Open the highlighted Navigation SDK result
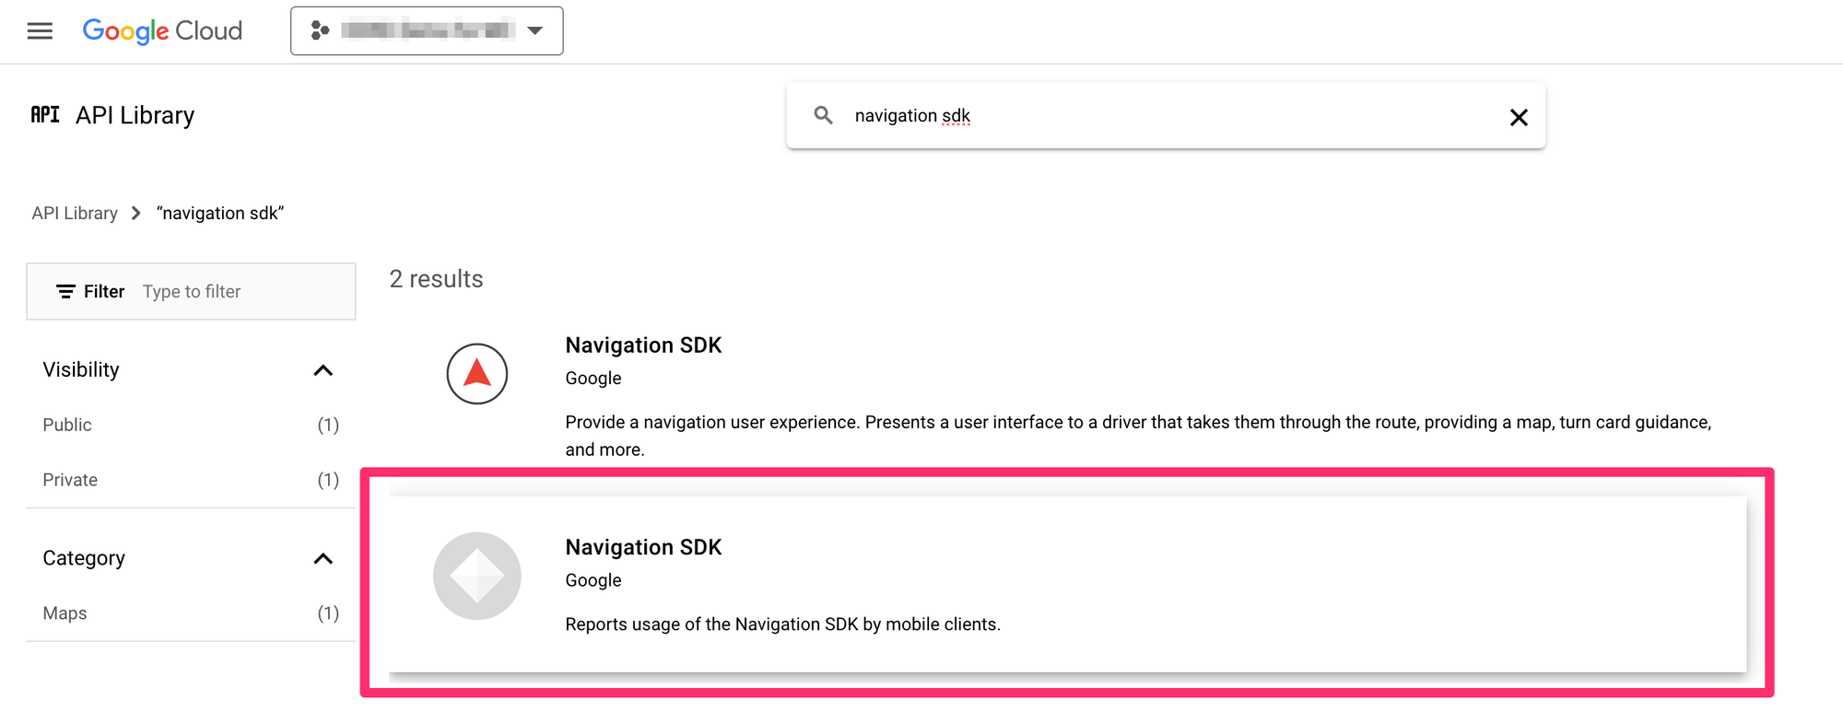The height and width of the screenshot is (712, 1843). coord(643,546)
